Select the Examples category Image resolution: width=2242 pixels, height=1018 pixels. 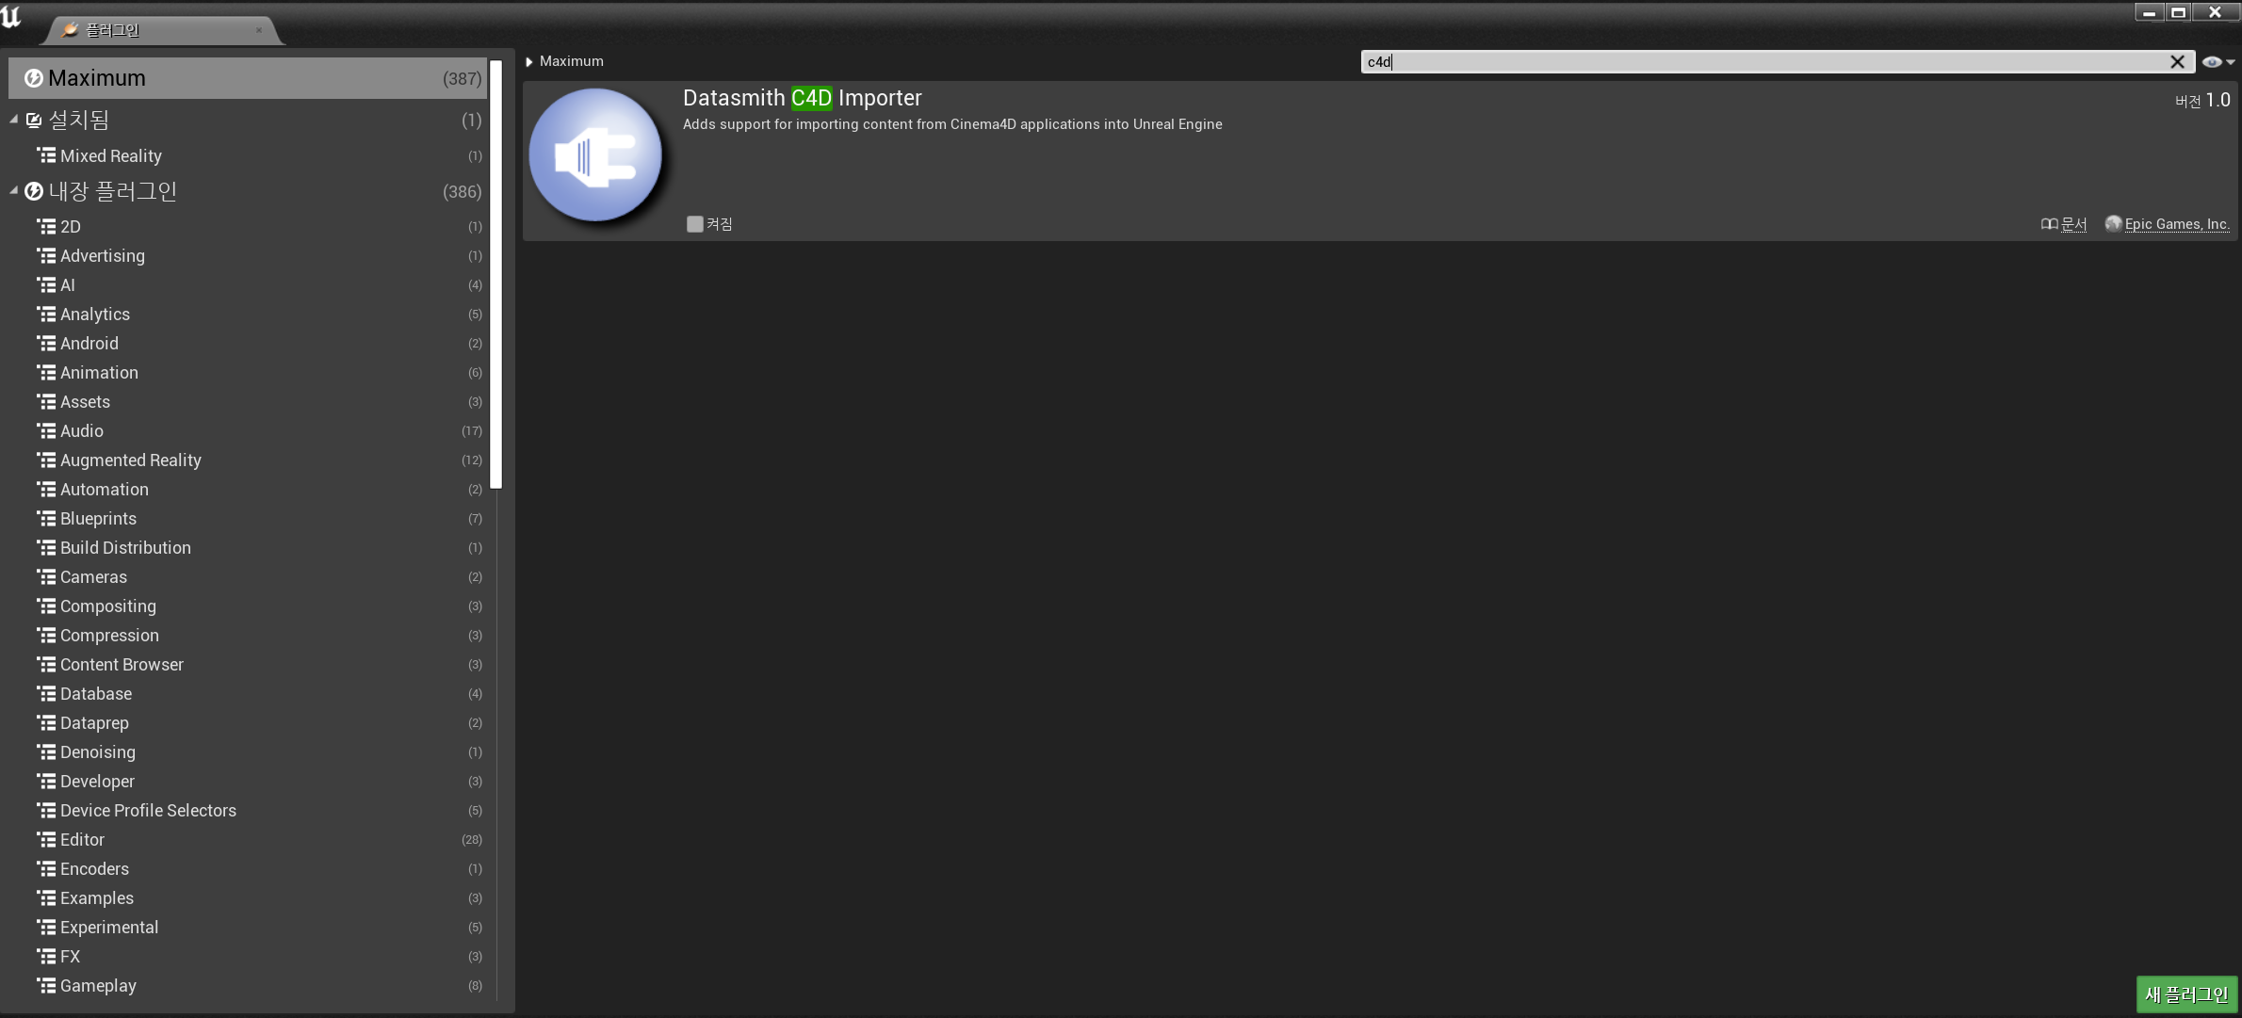pyautogui.click(x=248, y=898)
